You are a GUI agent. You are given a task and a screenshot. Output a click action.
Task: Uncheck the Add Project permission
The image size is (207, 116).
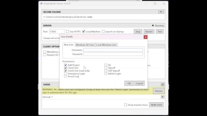65,65
